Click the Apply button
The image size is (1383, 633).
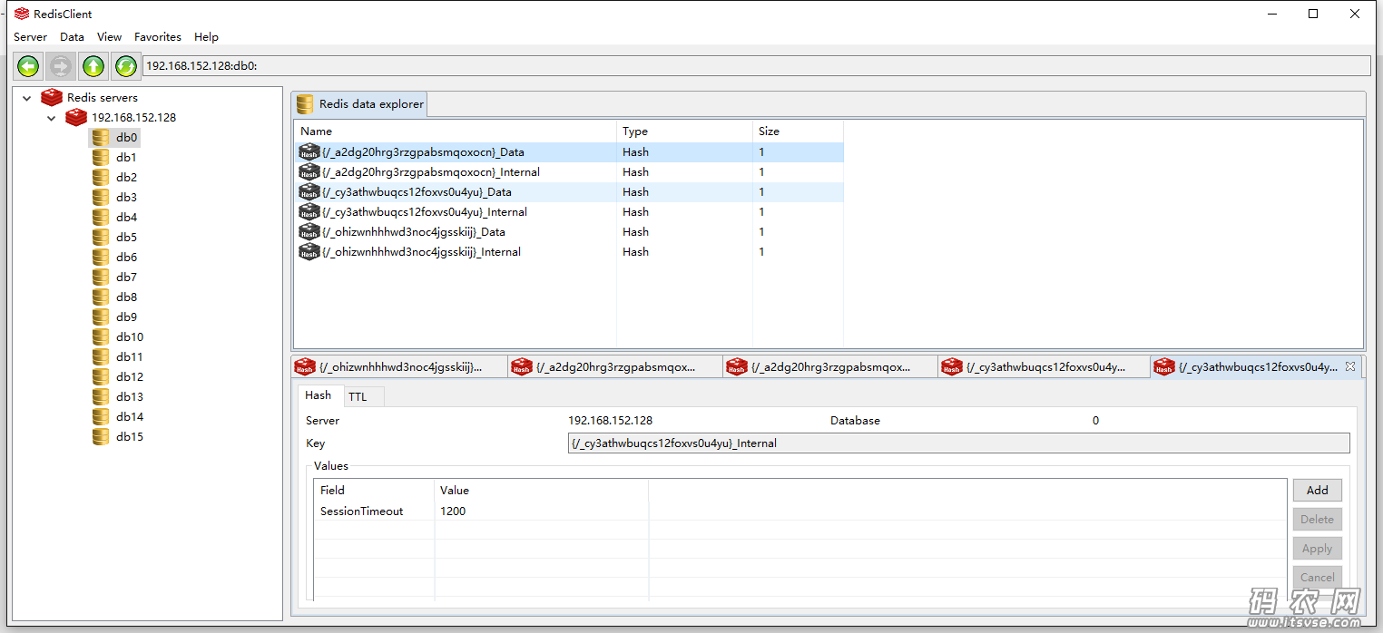point(1317,549)
